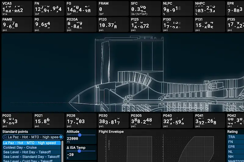
Task: Select La Paz - Hot - MTO - high speed
Action: pos(32,143)
